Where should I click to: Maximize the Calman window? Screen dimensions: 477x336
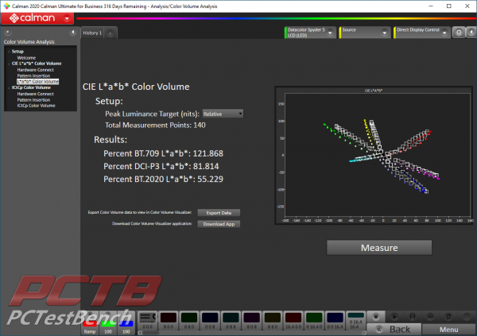449,6
